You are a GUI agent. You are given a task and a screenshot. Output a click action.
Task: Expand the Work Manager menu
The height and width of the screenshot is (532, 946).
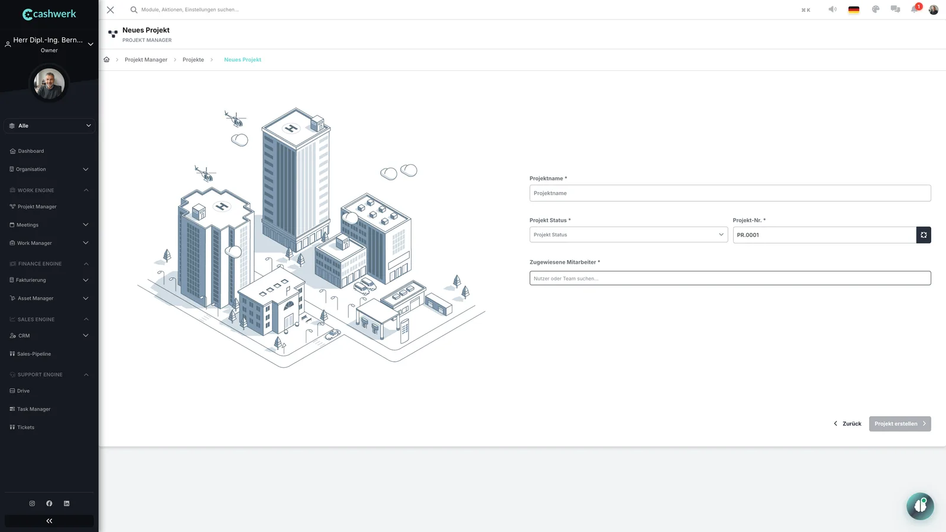[49, 243]
